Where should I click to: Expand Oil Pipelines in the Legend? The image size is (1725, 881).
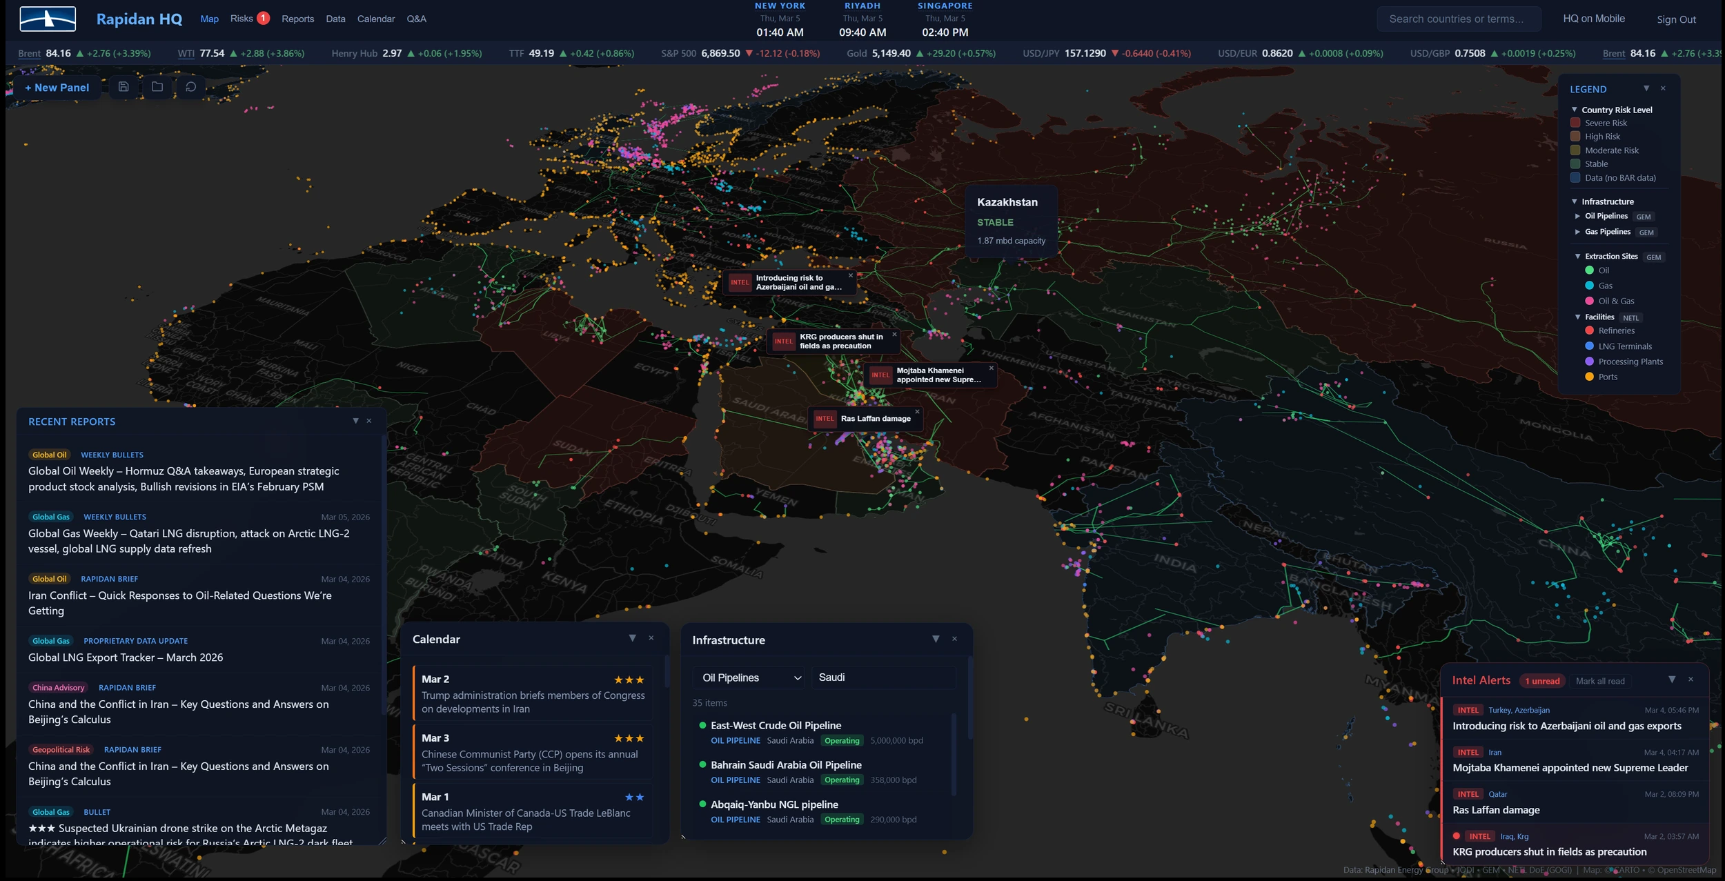(x=1578, y=216)
